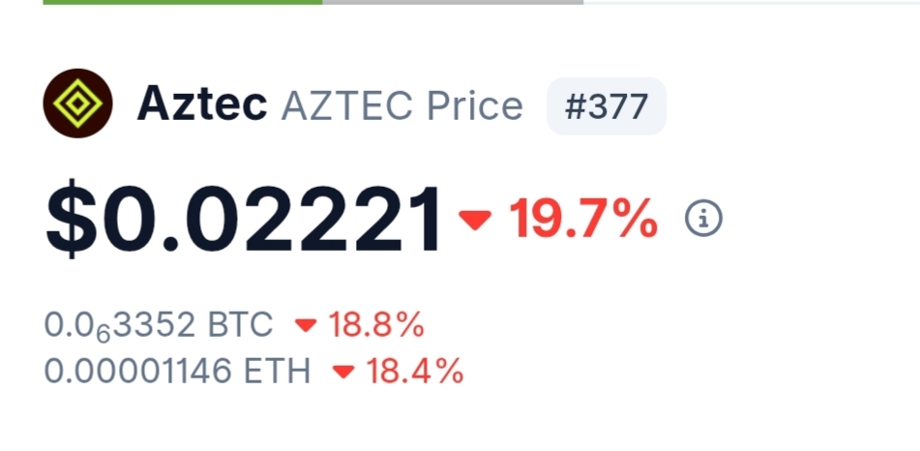
Task: Click the red down arrow beside 18.4%
Action: pyautogui.click(x=343, y=371)
